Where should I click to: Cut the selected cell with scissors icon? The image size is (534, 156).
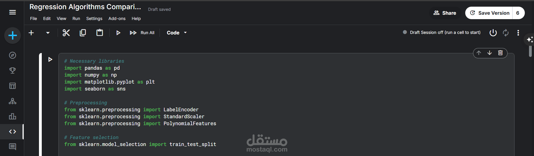(66, 33)
